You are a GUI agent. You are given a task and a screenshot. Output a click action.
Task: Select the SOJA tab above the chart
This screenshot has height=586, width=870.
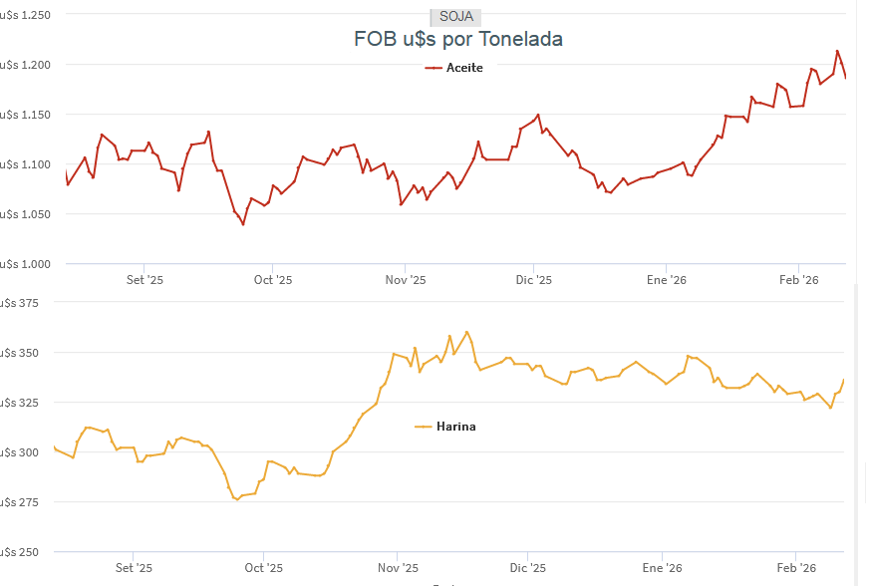coord(455,17)
